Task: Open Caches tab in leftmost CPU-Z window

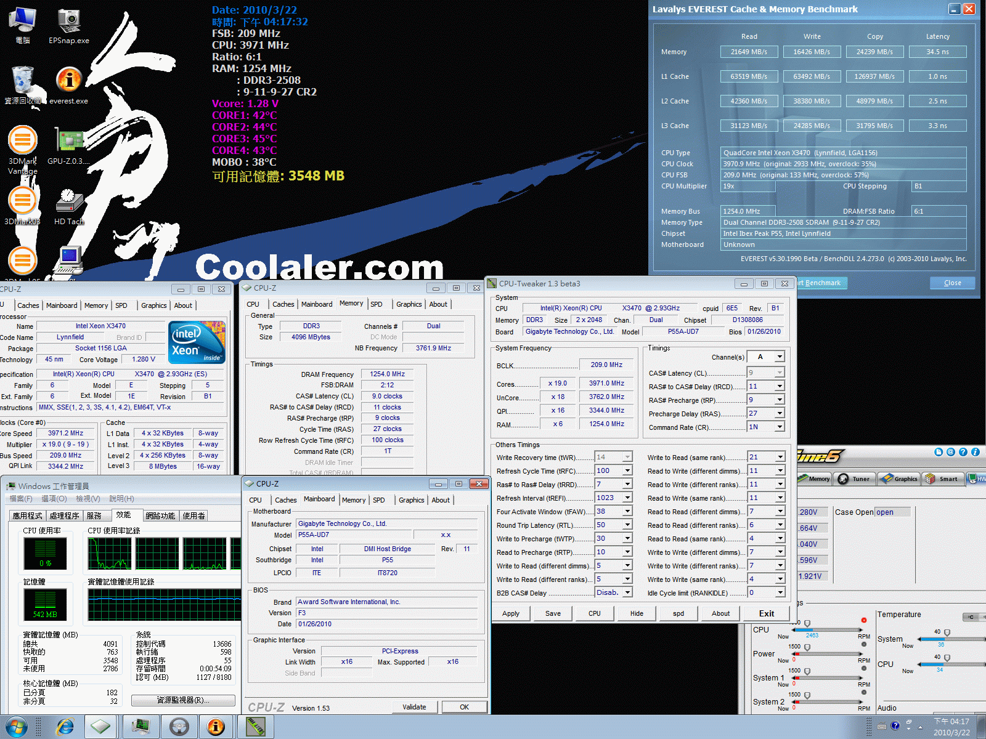Action: click(28, 305)
